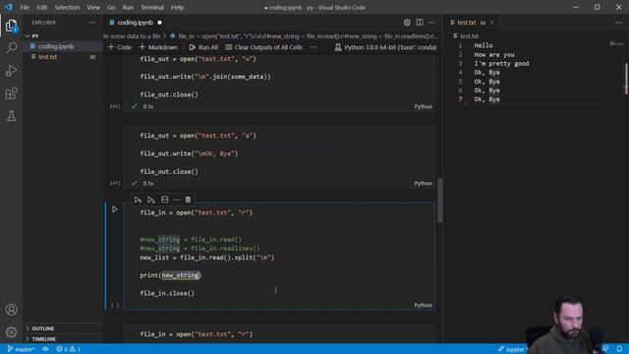This screenshot has height=354, width=629.
Task: Click the test.txt editor scrollbar
Action: coord(626,79)
